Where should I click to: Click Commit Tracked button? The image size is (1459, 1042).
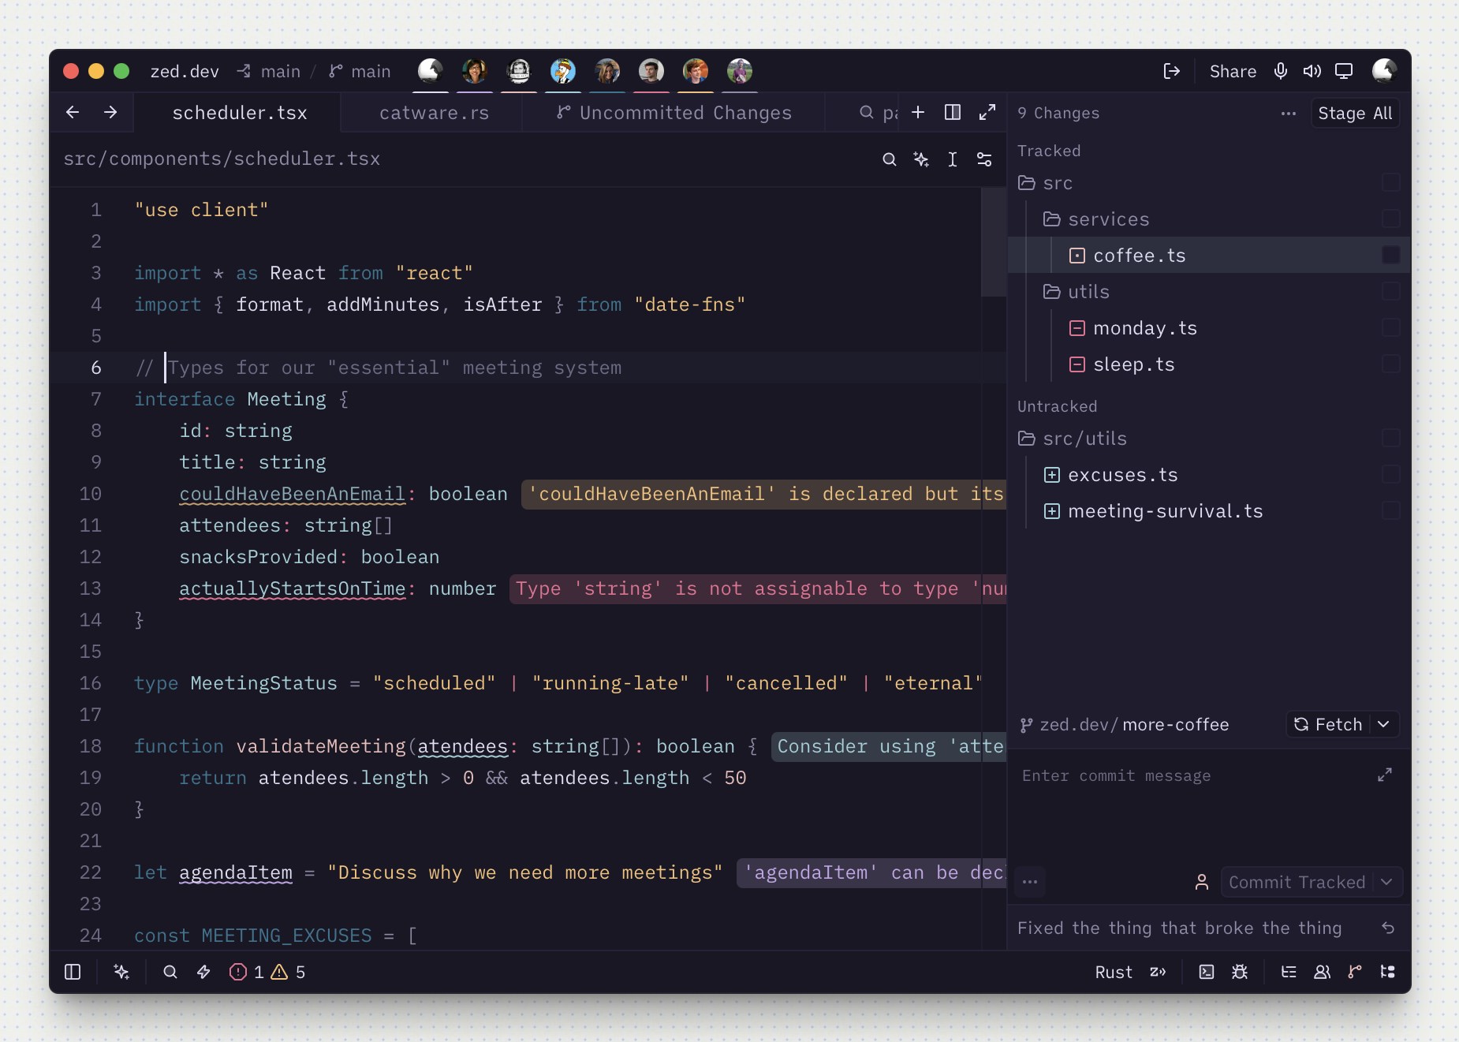[x=1297, y=882]
